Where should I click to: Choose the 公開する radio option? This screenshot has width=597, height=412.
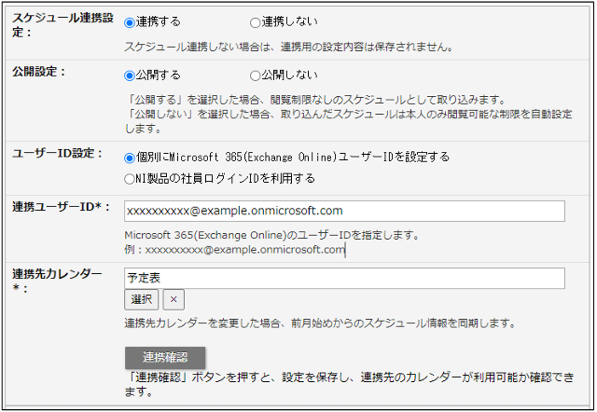pyautogui.click(x=130, y=76)
